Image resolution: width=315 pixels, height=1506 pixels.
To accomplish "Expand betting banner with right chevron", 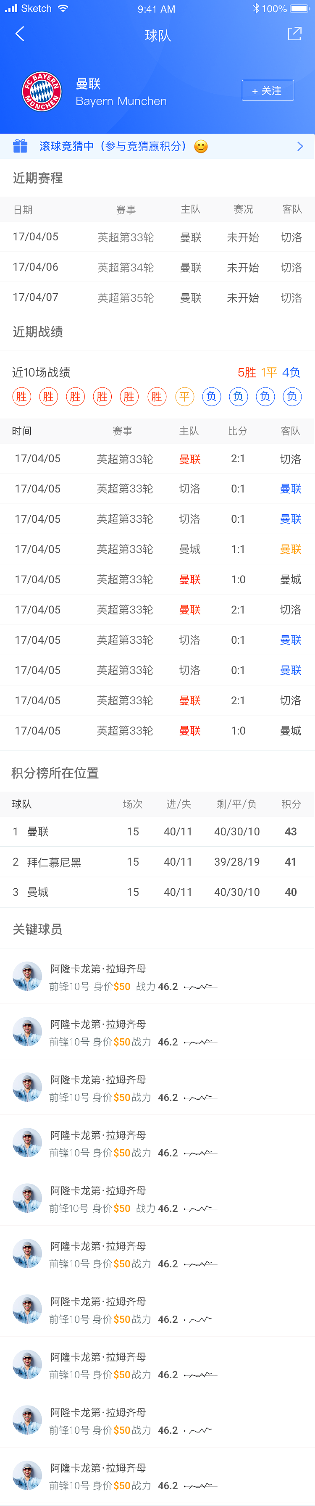I will [x=300, y=146].
